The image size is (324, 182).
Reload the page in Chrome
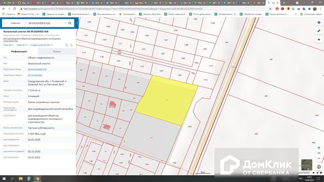coord(15,9)
